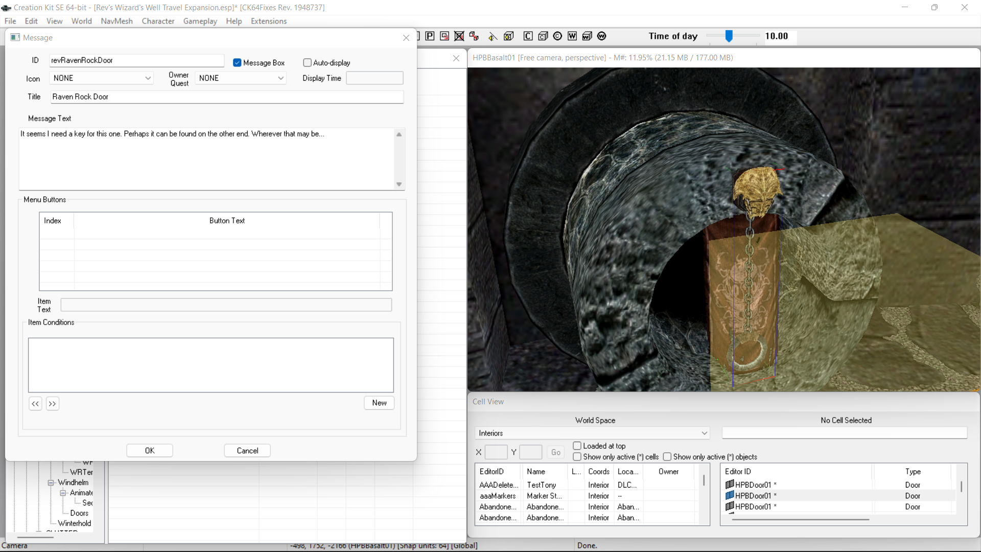Click the blue door icon of highlighted HPBDoor01

pyautogui.click(x=730, y=495)
